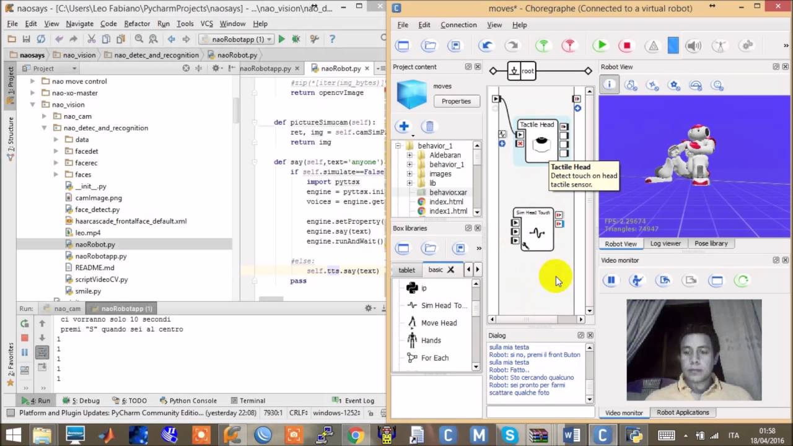This screenshot has width=793, height=446.
Task: Switch to the Pose library tab
Action: point(711,243)
